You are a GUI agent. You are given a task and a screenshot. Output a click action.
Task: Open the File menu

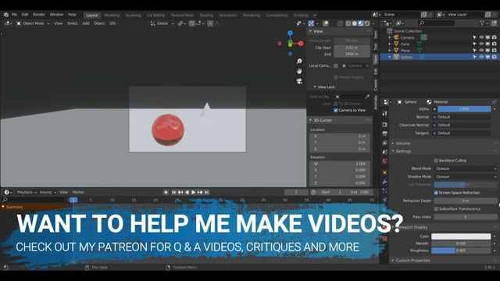14,15
